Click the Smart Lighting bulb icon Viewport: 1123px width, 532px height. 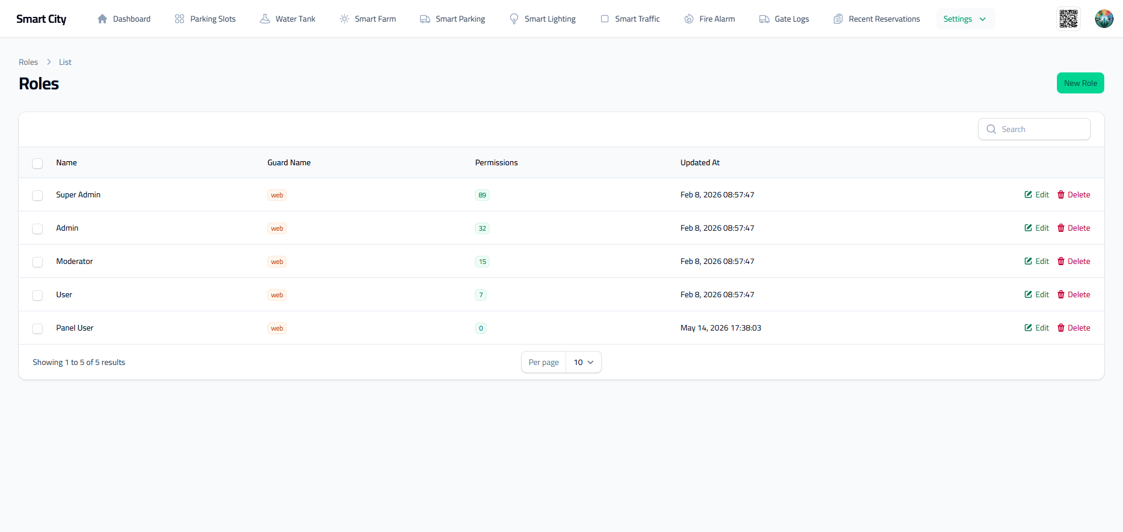click(514, 19)
